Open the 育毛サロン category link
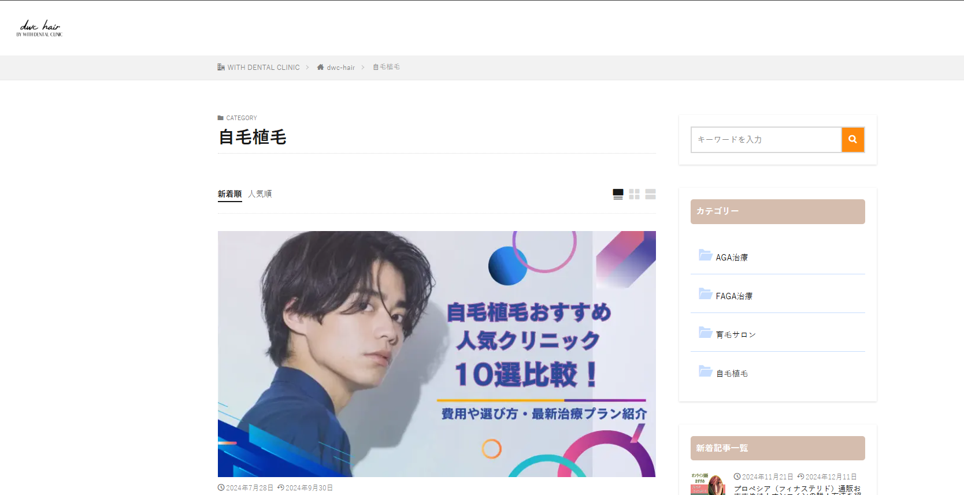The height and width of the screenshot is (495, 964). coord(736,335)
